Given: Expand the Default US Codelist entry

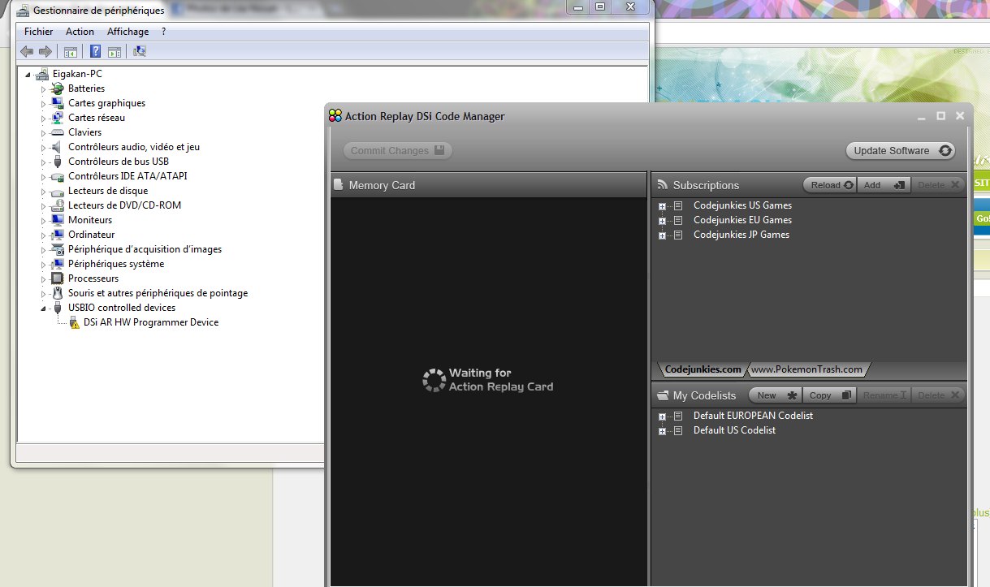Looking at the screenshot, I should pos(663,431).
